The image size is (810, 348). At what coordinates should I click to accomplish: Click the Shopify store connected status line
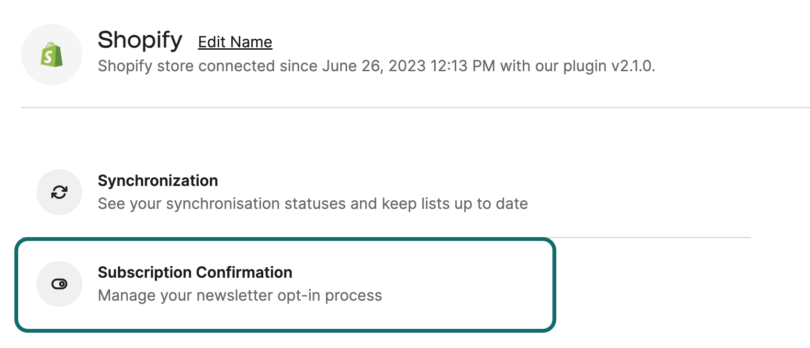coord(376,66)
